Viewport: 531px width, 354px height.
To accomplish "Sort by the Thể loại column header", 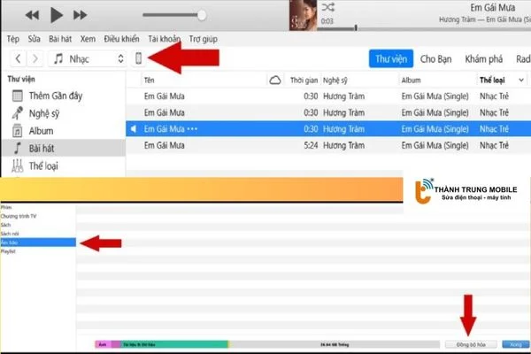I will tap(492, 80).
